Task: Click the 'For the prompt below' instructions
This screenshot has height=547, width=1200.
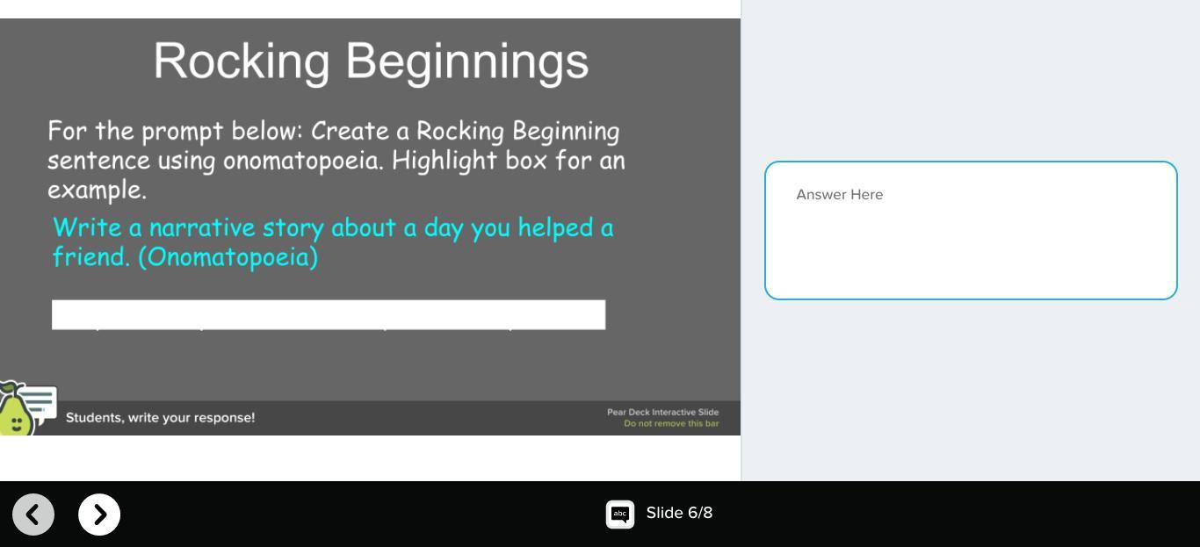Action: (x=336, y=160)
